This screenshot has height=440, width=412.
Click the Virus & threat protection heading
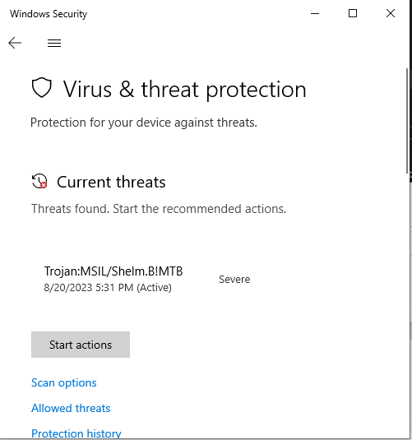(185, 90)
